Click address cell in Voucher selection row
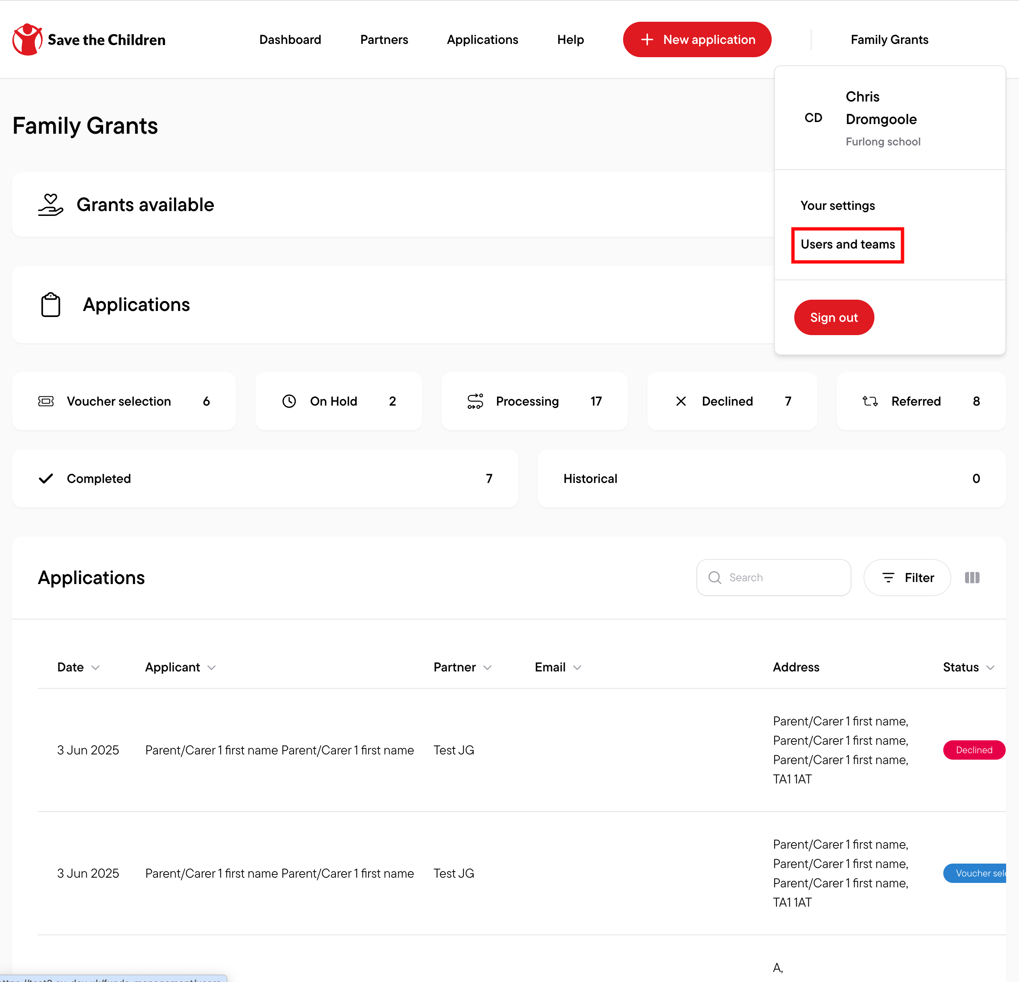Screen dimensions: 1019x982 (841, 873)
